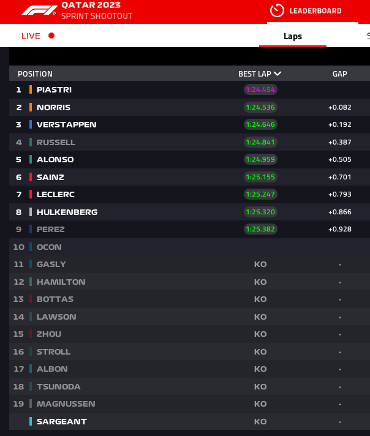Screen dimensions: 370x436
Task: Click Piastri's orange team color bar
Action: [31, 89]
